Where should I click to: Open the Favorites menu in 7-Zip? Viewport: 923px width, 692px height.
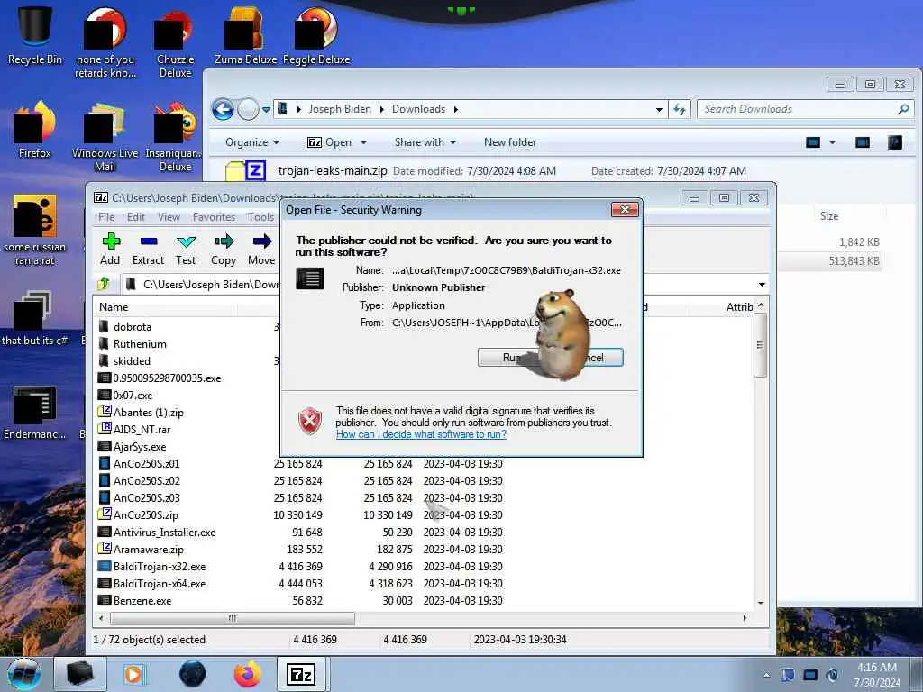[215, 217]
